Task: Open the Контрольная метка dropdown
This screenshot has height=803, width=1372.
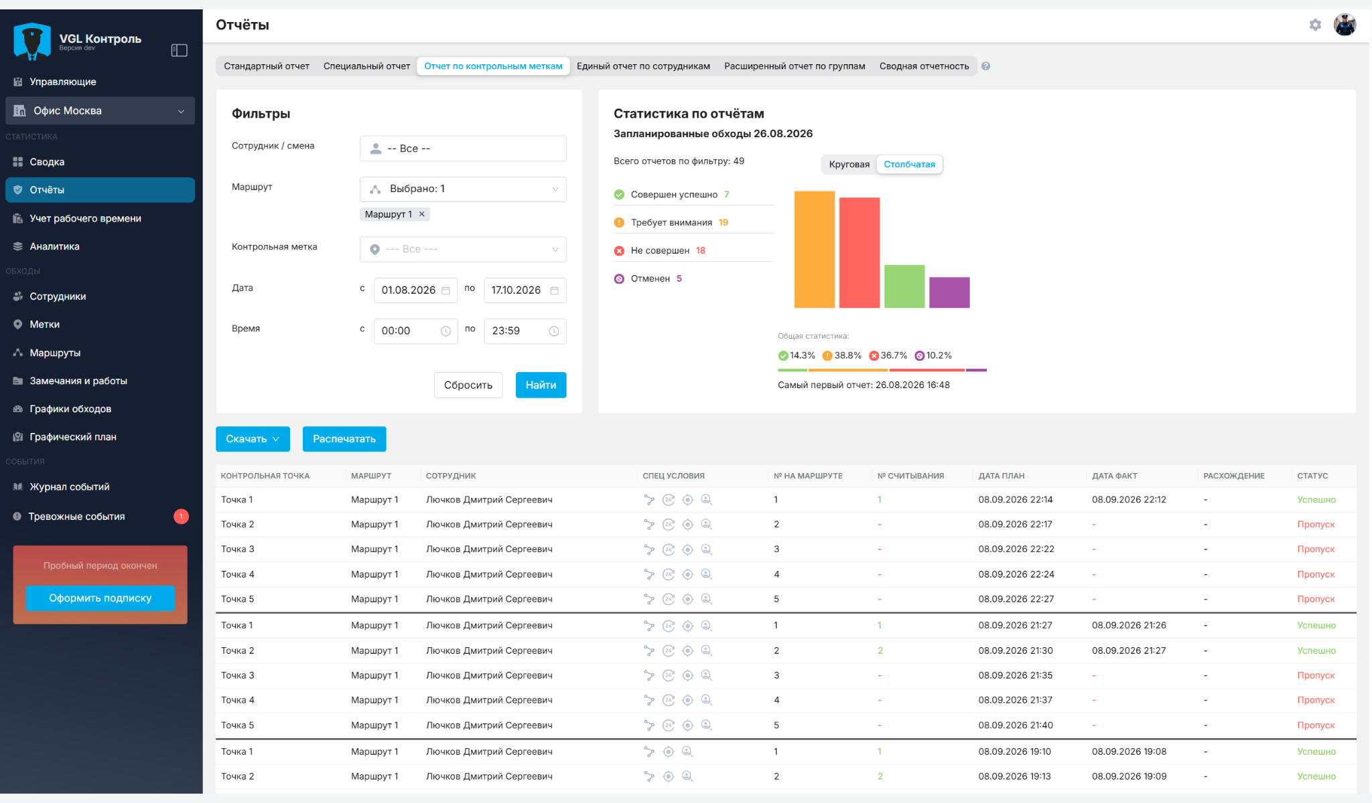Action: tap(463, 250)
